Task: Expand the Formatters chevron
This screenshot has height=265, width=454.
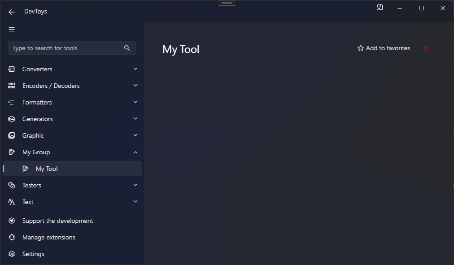Action: click(x=135, y=102)
